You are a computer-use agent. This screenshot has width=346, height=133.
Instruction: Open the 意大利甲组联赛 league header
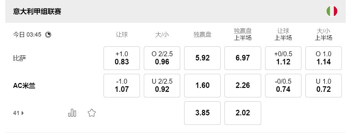[x=37, y=12]
